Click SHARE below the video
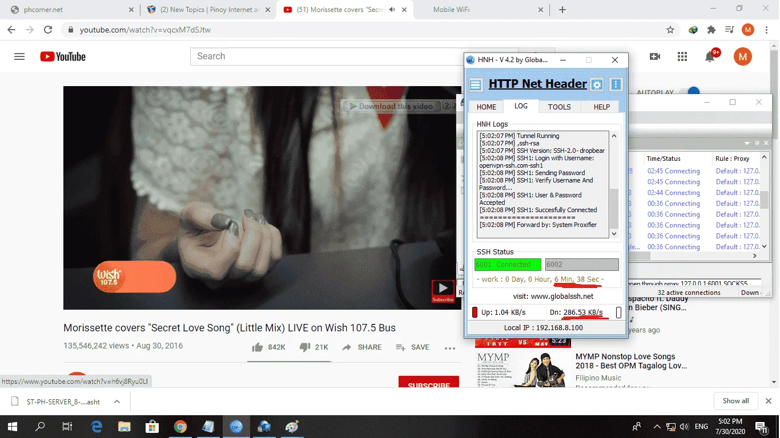Viewport: 780px width, 438px height. point(362,347)
